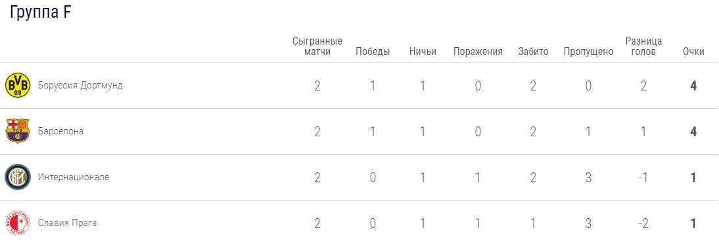Open the Барселона team link
This screenshot has height=251, width=719.
click(60, 131)
